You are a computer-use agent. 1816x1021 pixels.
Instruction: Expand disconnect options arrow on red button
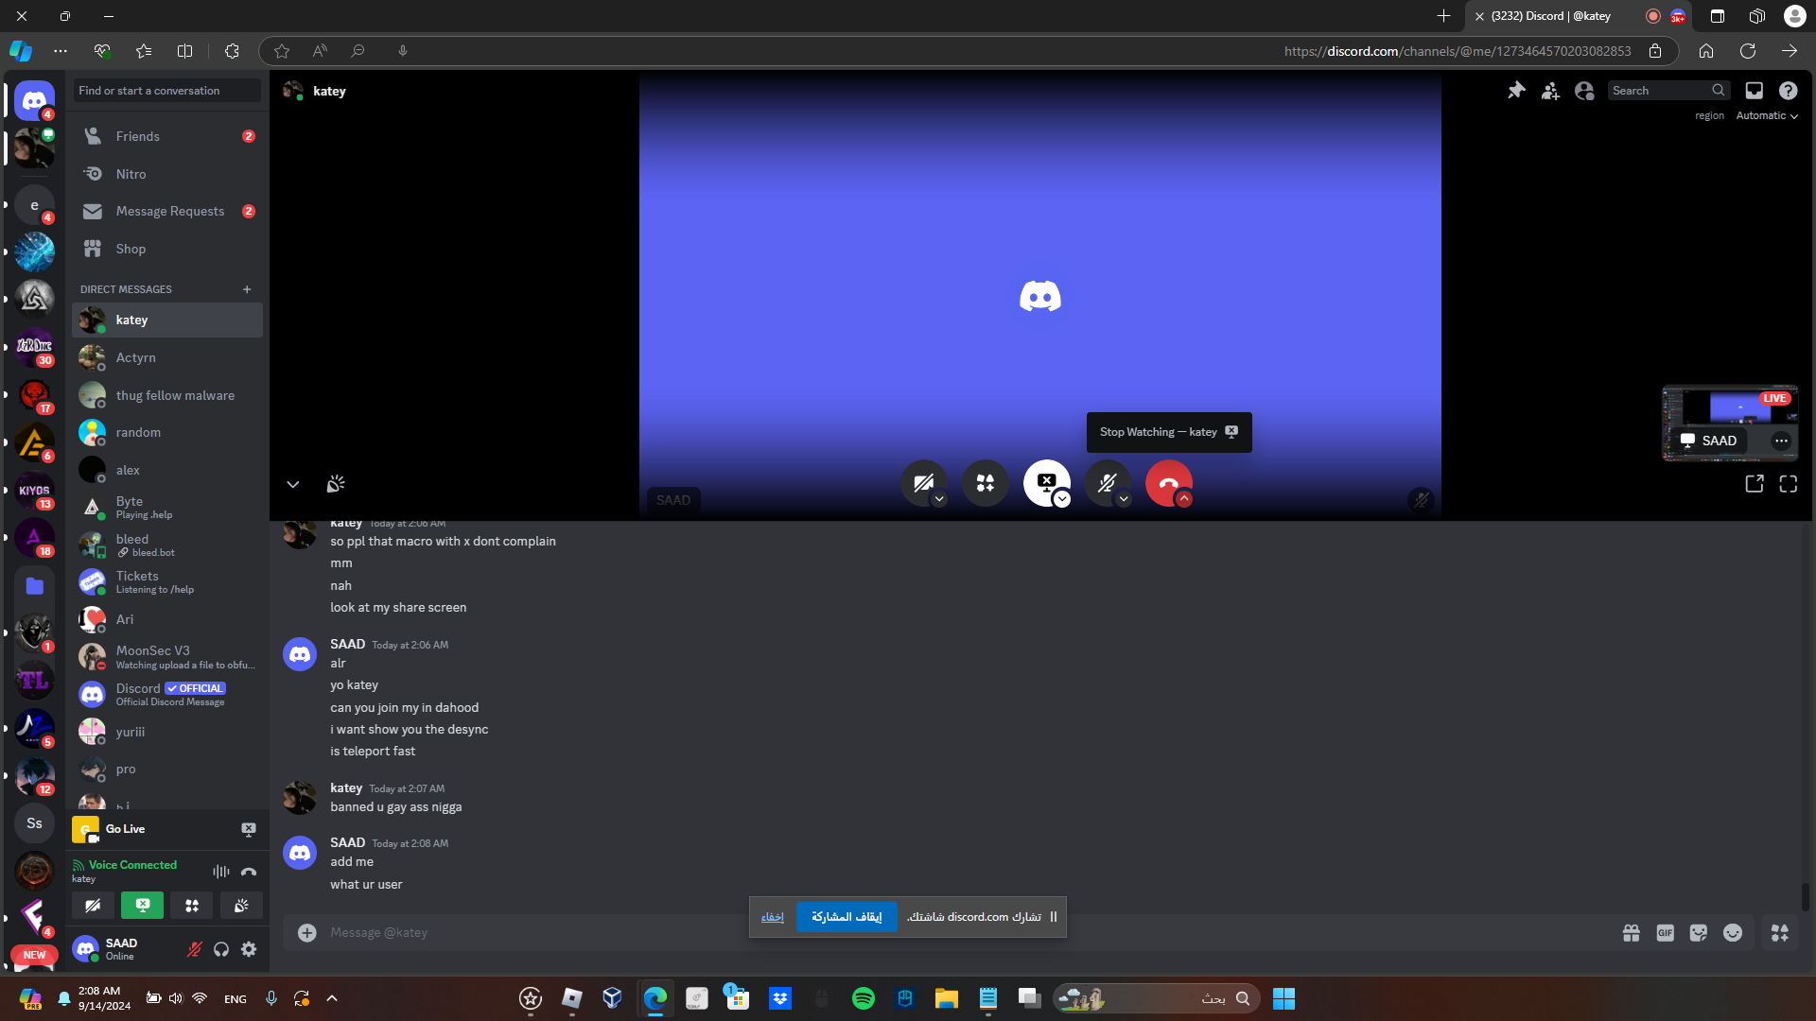point(1184,499)
